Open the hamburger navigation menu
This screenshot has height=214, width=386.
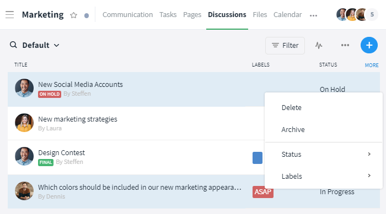(9, 15)
